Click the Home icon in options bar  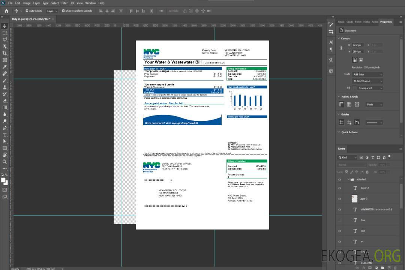click(6, 11)
